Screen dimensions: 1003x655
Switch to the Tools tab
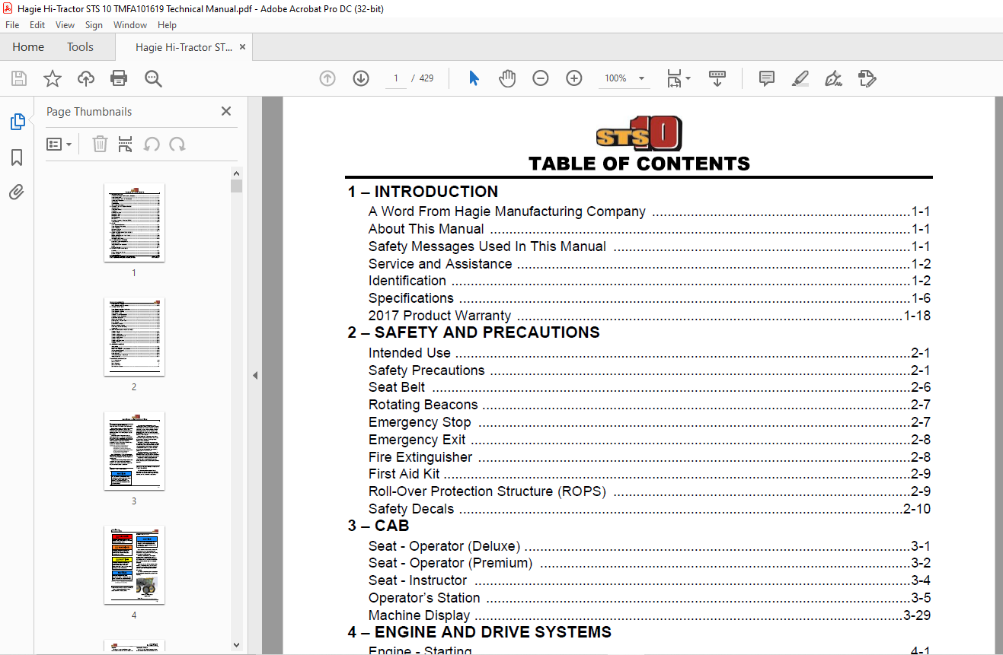[x=80, y=47]
